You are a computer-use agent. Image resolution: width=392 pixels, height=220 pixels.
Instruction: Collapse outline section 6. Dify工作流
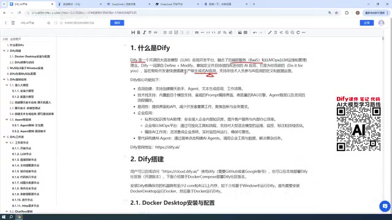[x=4, y=137]
